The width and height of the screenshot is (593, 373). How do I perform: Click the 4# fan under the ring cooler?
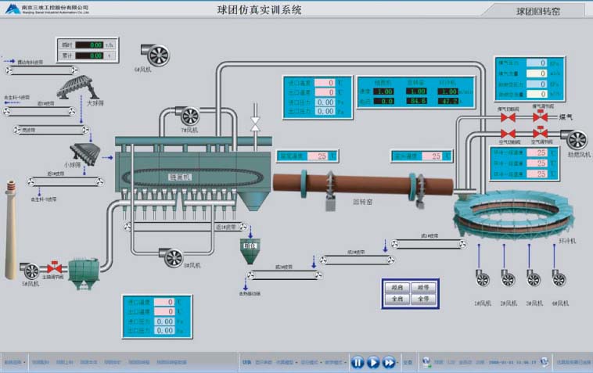coord(559,278)
